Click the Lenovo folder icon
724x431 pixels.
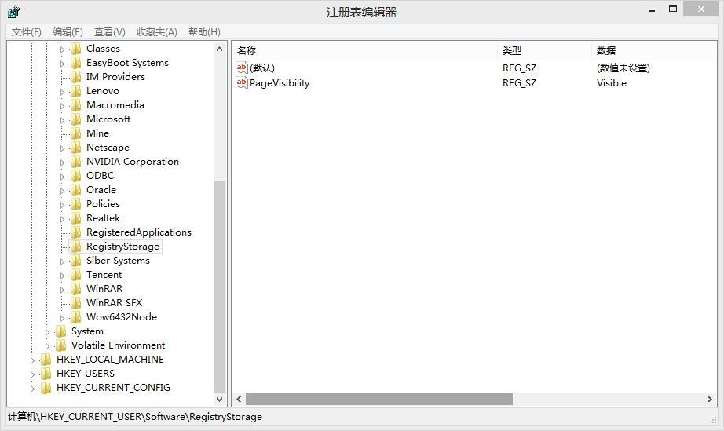(x=75, y=91)
